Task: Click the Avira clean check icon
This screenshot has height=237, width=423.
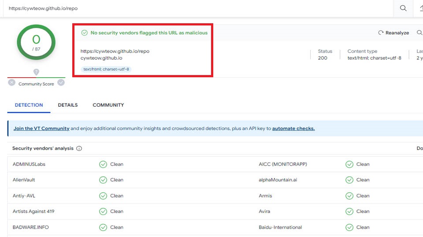Action: tap(349, 211)
